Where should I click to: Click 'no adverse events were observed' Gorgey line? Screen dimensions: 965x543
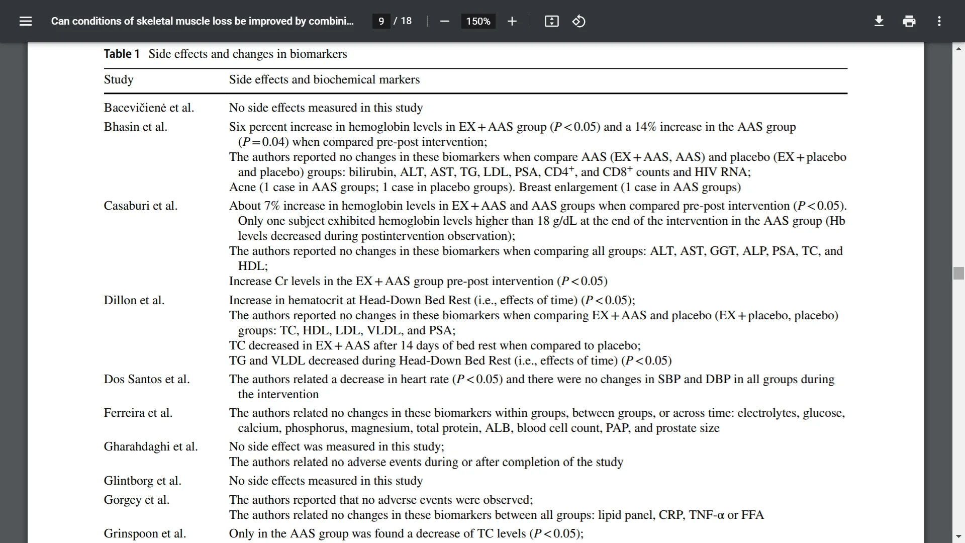(x=381, y=500)
